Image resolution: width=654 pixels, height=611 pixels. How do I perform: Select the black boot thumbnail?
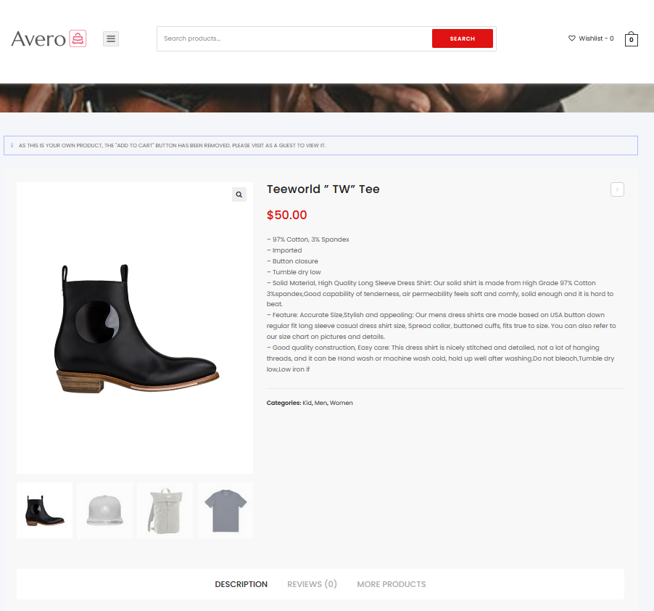[45, 510]
